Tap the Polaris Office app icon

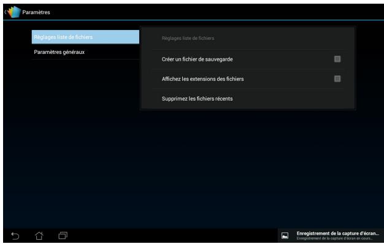[14, 12]
